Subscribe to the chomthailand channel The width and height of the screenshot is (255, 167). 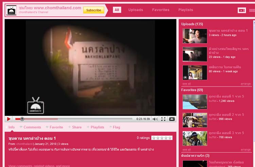(94, 10)
